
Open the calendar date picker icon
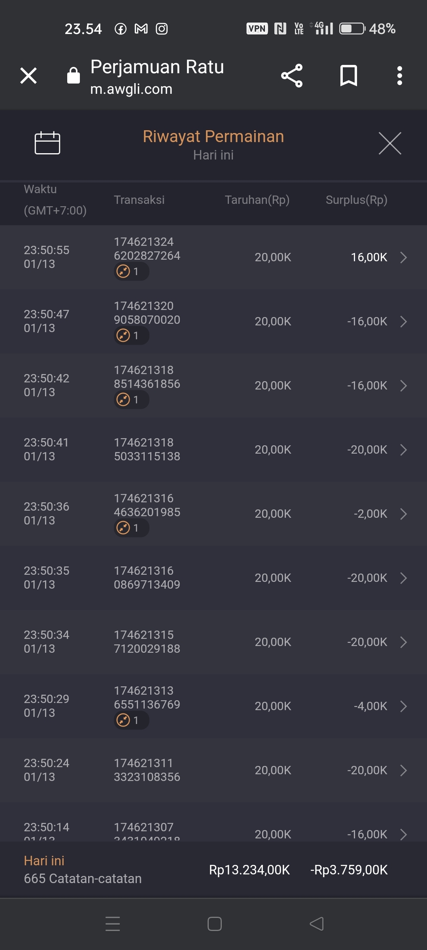47,142
